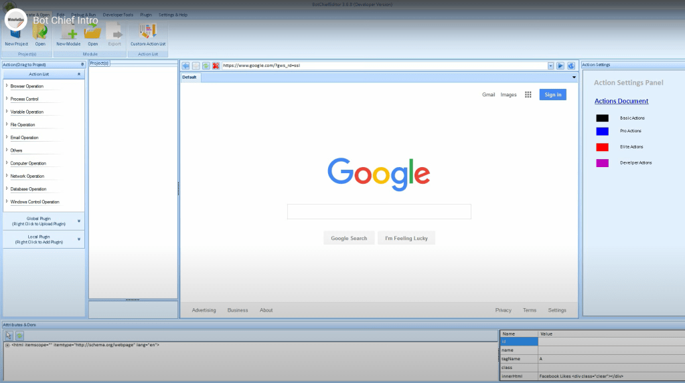Viewport: 685px width, 383px height.
Task: Click the red Elite Actions swatch
Action: tap(602, 147)
